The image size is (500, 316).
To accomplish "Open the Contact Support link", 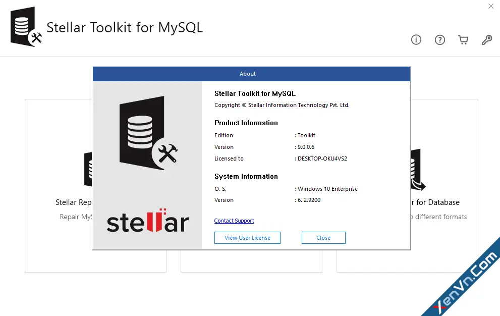I will point(234,221).
